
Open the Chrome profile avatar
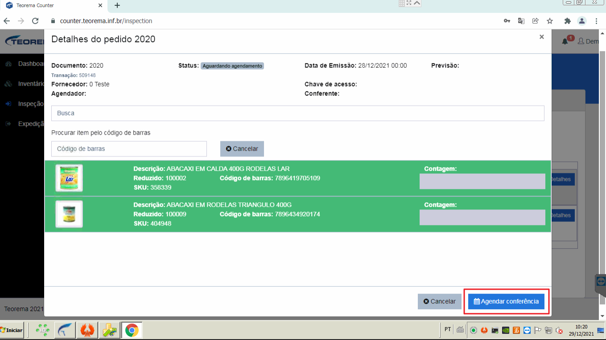tap(582, 21)
